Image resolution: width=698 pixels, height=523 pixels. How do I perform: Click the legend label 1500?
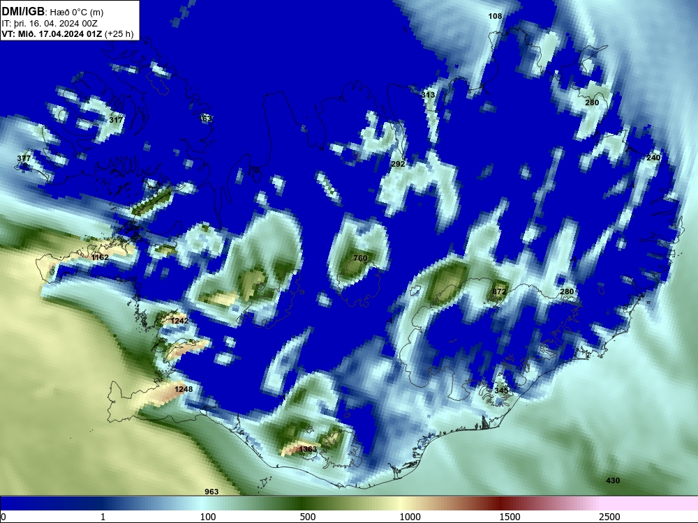[x=510, y=517]
